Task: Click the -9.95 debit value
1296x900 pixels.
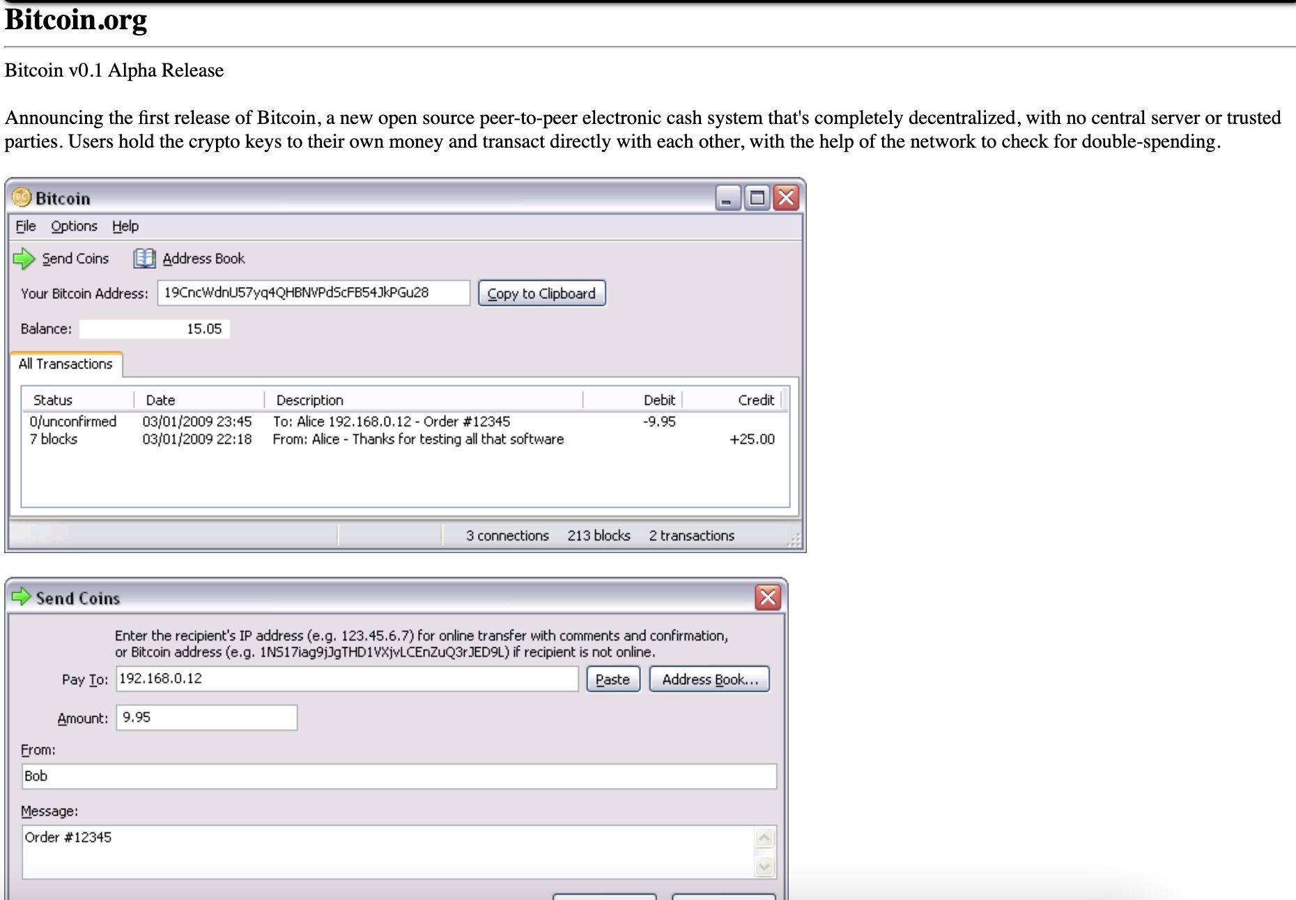Action: click(659, 421)
